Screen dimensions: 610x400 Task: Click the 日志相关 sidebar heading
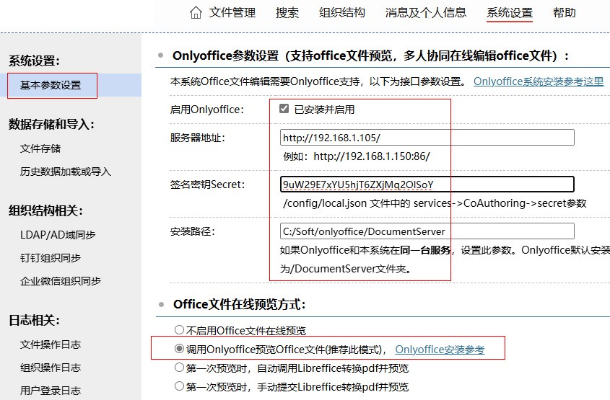(x=34, y=321)
